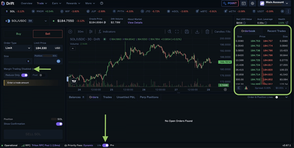294x148 pixels.
Task: Open chart time axis settings gear
Action: click(225, 90)
